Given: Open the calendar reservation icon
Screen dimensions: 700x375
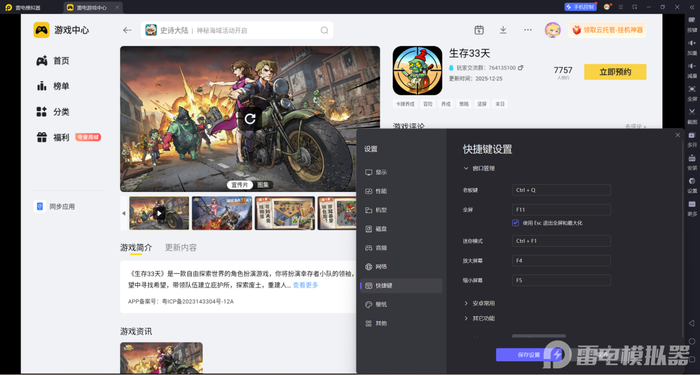Looking at the screenshot, I should pyautogui.click(x=479, y=30).
